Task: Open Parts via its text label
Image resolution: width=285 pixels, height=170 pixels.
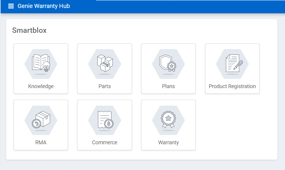Action: coord(104,86)
